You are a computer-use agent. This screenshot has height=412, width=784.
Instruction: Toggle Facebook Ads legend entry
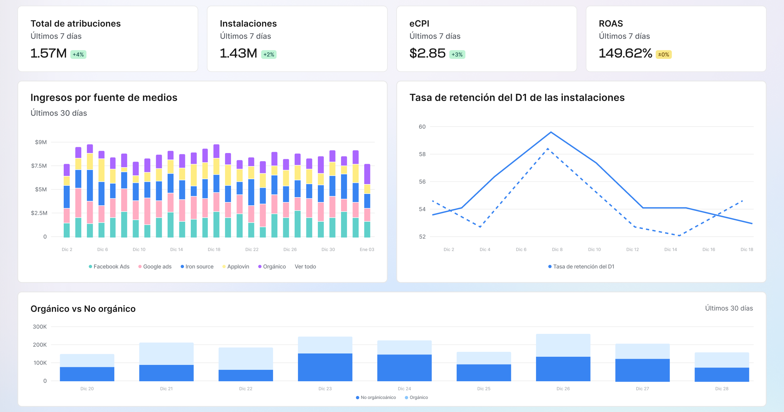(109, 266)
